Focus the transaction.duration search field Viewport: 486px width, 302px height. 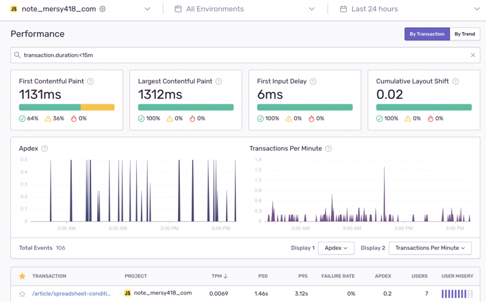(243, 55)
